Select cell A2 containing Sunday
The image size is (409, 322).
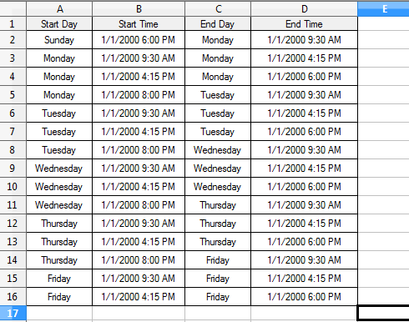pyautogui.click(x=59, y=40)
